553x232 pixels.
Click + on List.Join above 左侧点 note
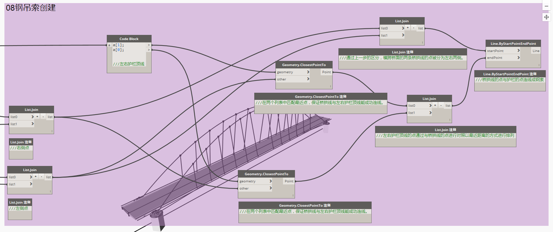pyautogui.click(x=36, y=177)
